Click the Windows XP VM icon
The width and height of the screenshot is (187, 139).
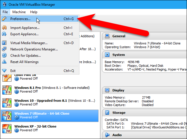point(7,129)
